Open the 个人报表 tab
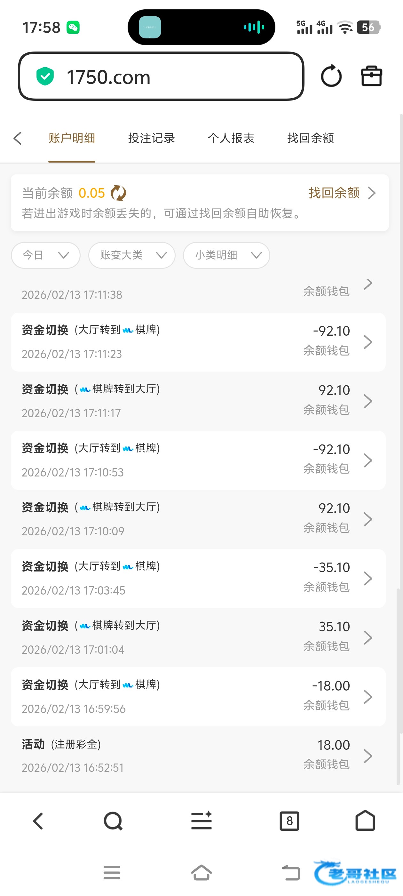This screenshot has height=896, width=403. (x=231, y=138)
